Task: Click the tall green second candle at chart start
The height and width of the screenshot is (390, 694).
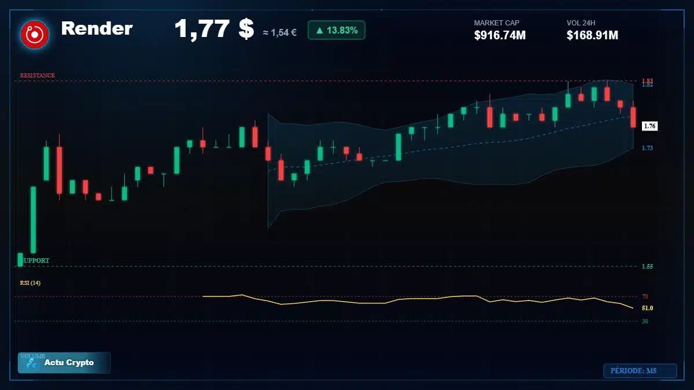Action: coord(33,220)
